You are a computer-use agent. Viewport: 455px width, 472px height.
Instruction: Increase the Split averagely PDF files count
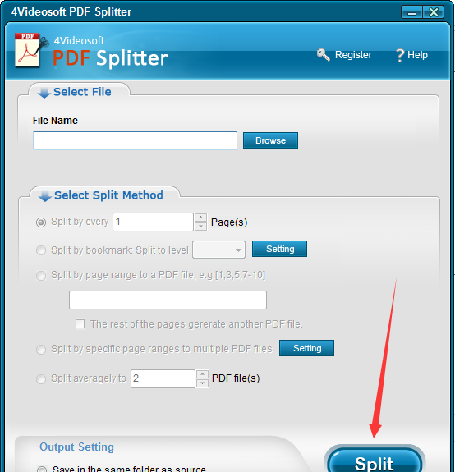(202, 374)
